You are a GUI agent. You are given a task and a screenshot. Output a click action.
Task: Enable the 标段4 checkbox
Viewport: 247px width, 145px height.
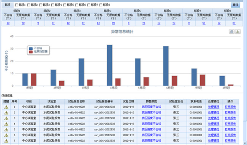click(x=52, y=5)
